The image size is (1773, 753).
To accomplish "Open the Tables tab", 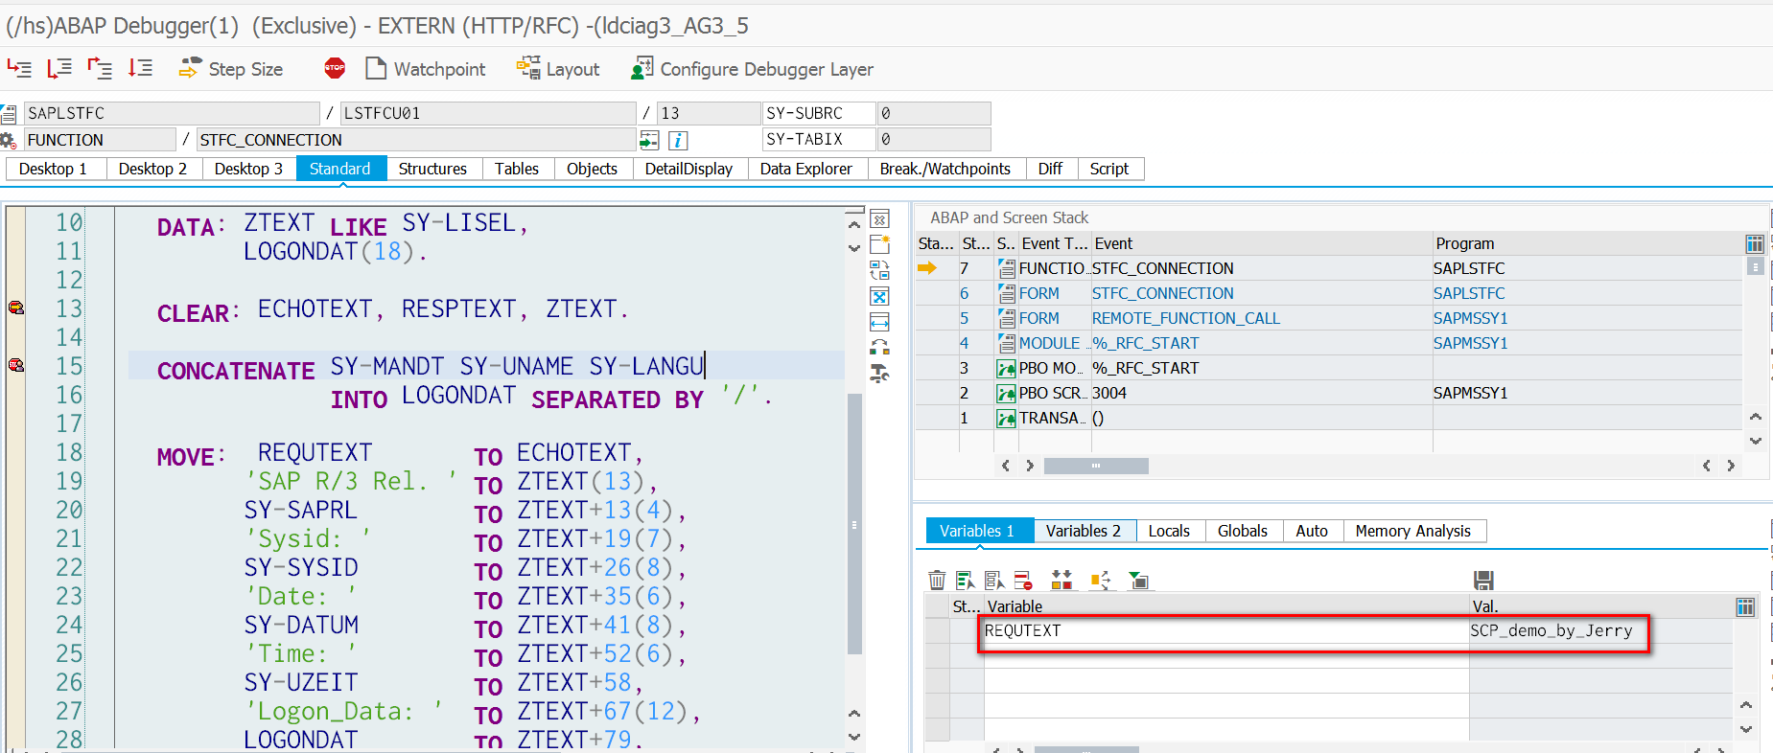I will point(517,169).
